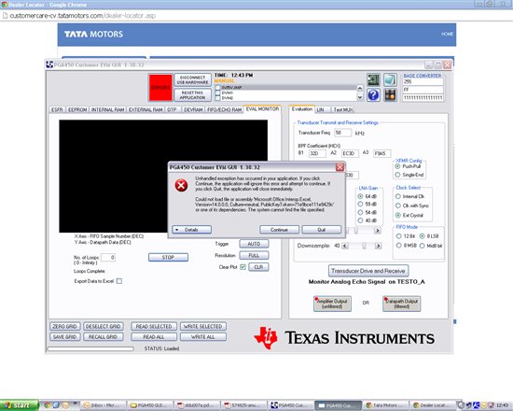Screen dimensions: 513x411
Task: Expand the Details section of the error dialog
Action: pos(192,230)
